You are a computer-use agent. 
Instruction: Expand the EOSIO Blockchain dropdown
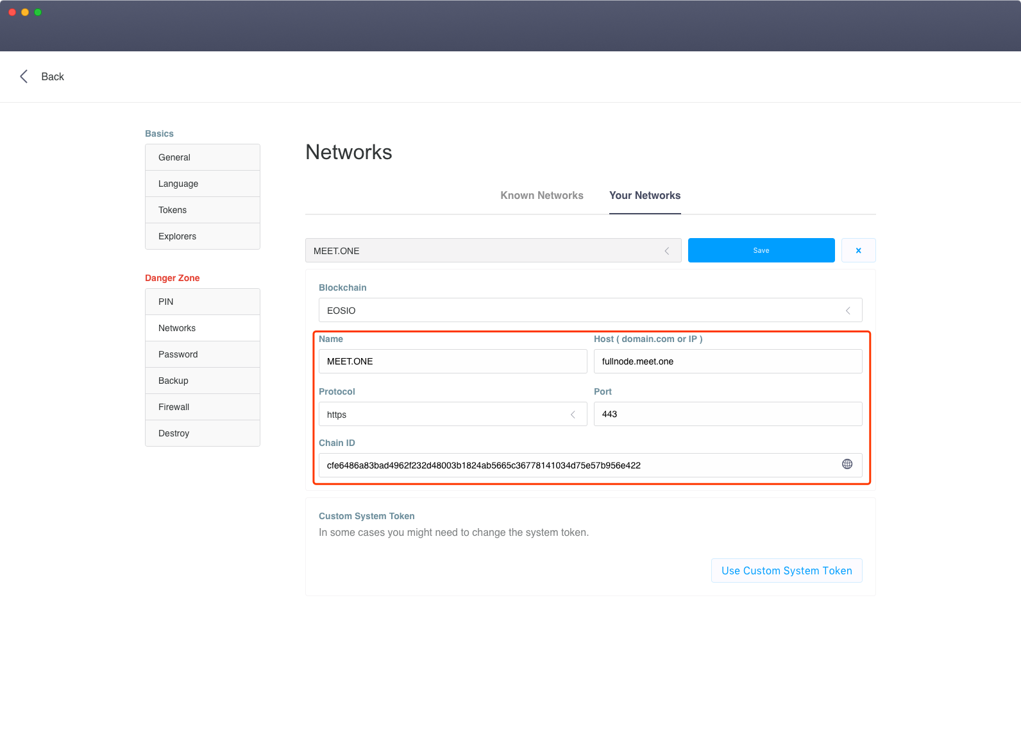(591, 310)
